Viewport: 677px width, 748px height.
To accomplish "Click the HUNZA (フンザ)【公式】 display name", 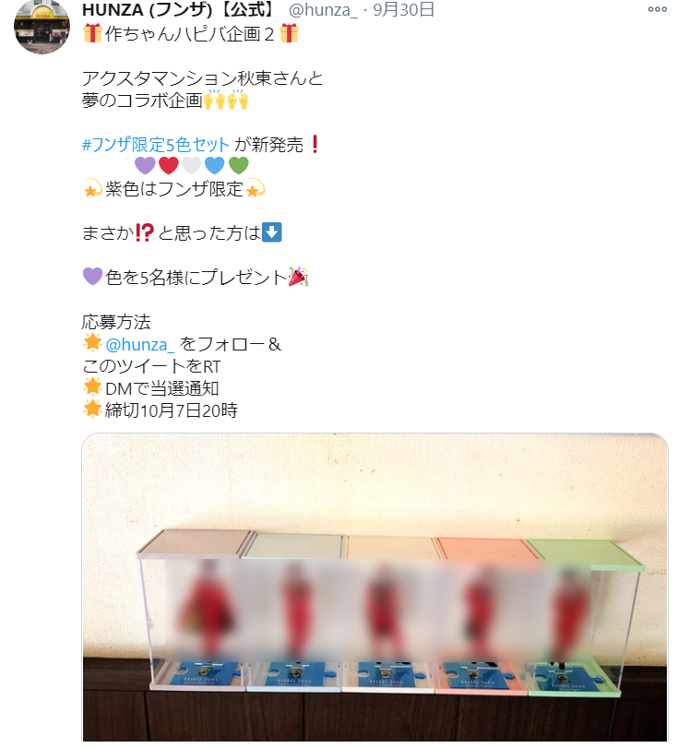I will click(x=181, y=9).
